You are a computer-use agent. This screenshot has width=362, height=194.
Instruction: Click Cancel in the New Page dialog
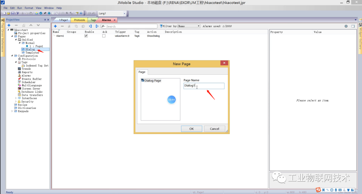(x=215, y=129)
